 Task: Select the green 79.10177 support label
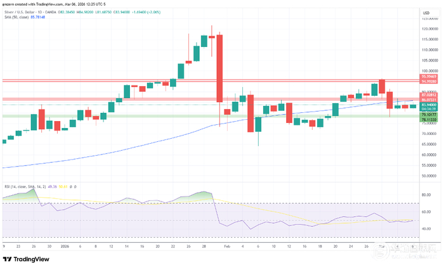429,115
